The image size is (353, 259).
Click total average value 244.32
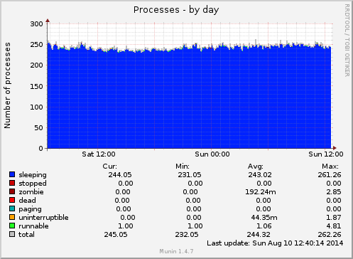[x=259, y=235]
